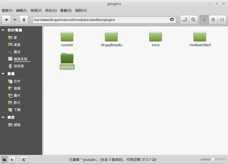Switch to list view

pyautogui.click(x=213, y=20)
